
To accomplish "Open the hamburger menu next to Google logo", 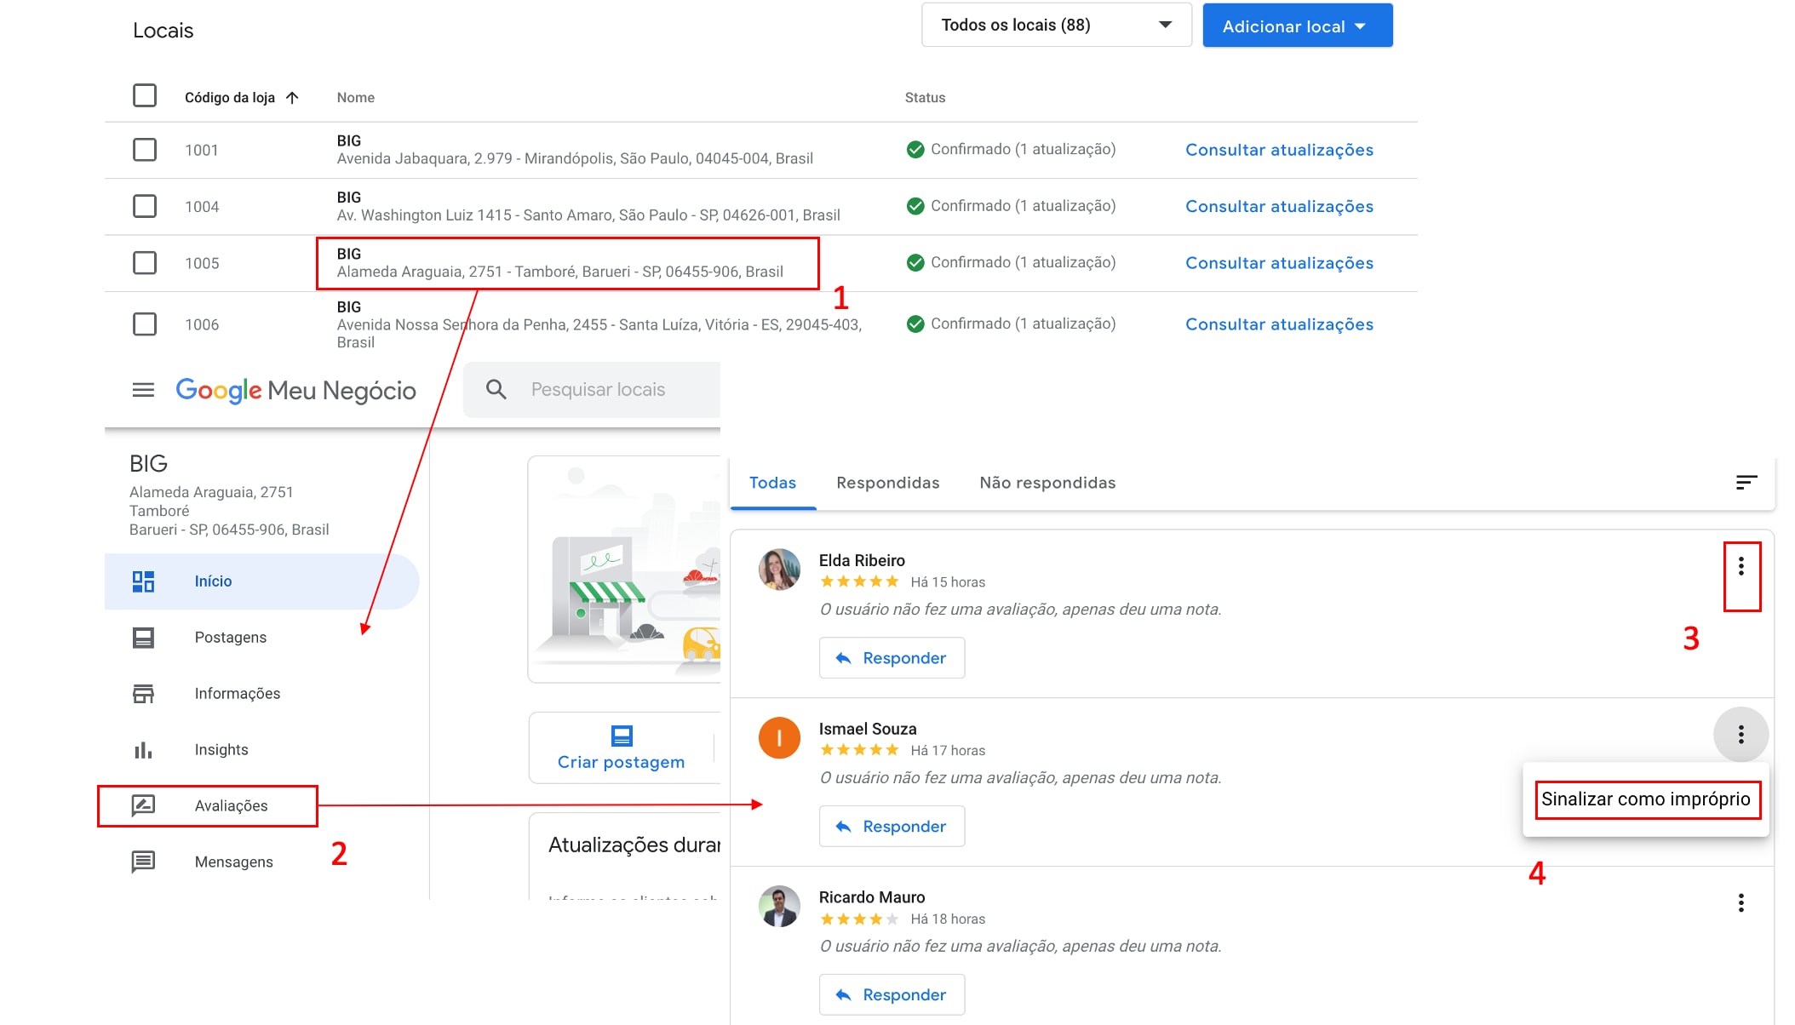I will pyautogui.click(x=143, y=390).
